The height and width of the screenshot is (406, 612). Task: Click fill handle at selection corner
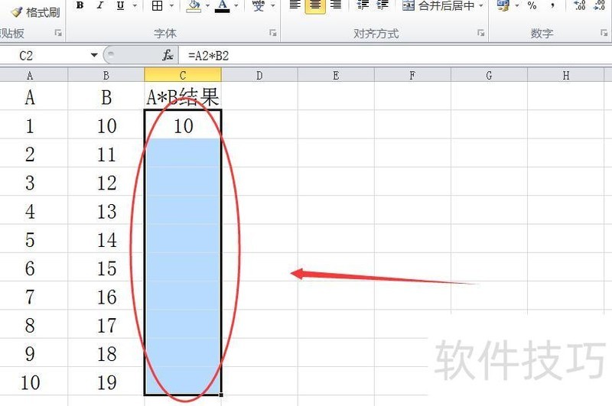point(221,395)
